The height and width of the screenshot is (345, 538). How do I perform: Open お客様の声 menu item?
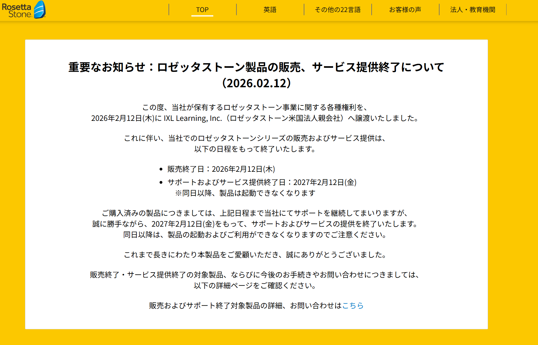pyautogui.click(x=405, y=10)
